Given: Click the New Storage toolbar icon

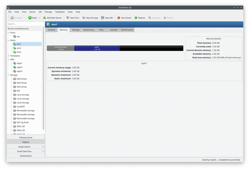Looking at the screenshot, I should click(x=84, y=18).
